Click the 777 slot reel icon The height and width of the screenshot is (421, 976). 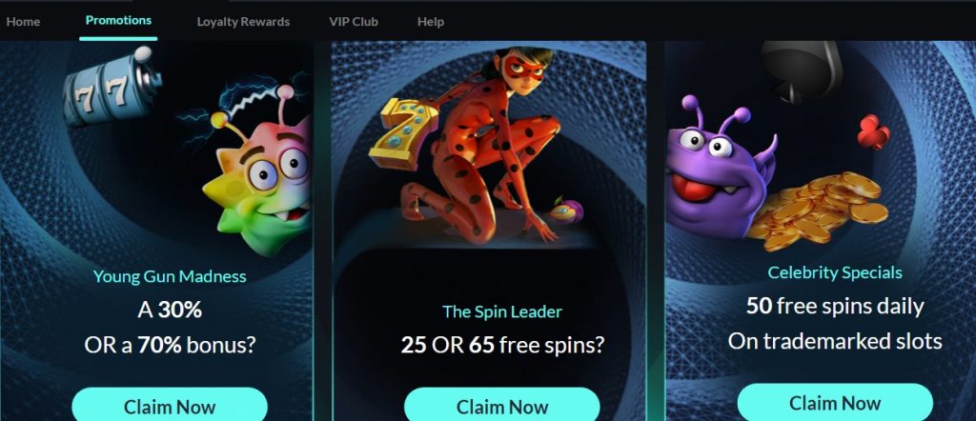(x=112, y=89)
